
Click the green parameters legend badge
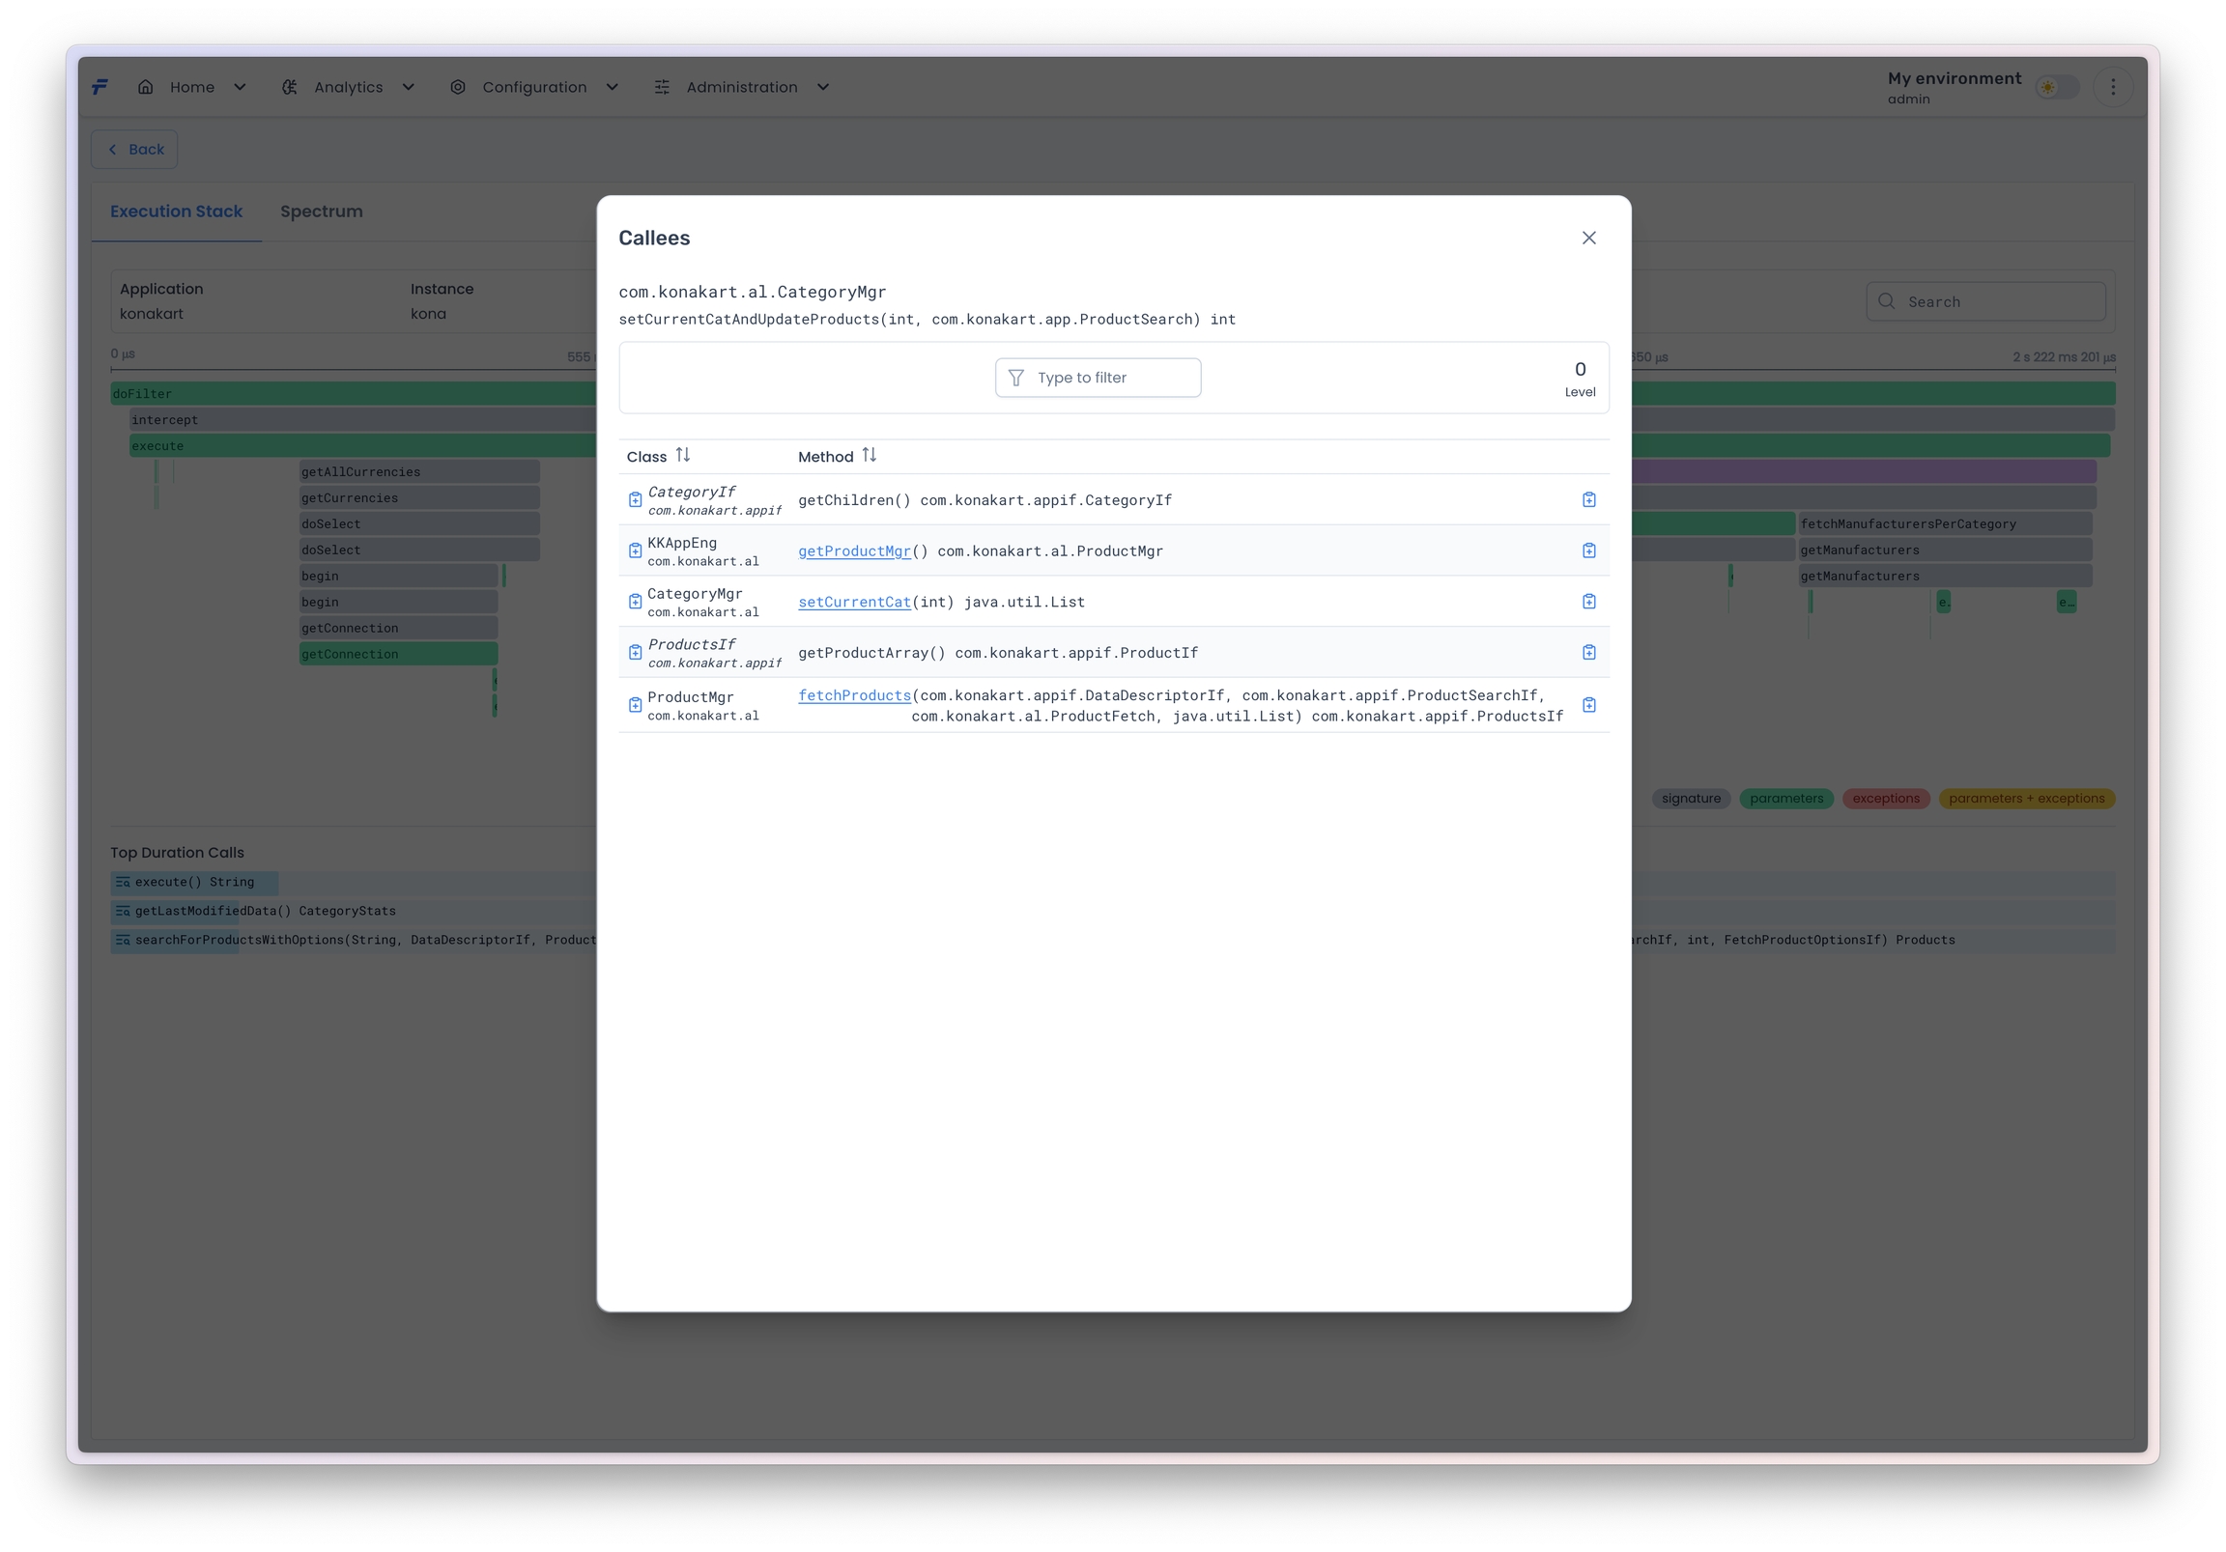click(1785, 799)
